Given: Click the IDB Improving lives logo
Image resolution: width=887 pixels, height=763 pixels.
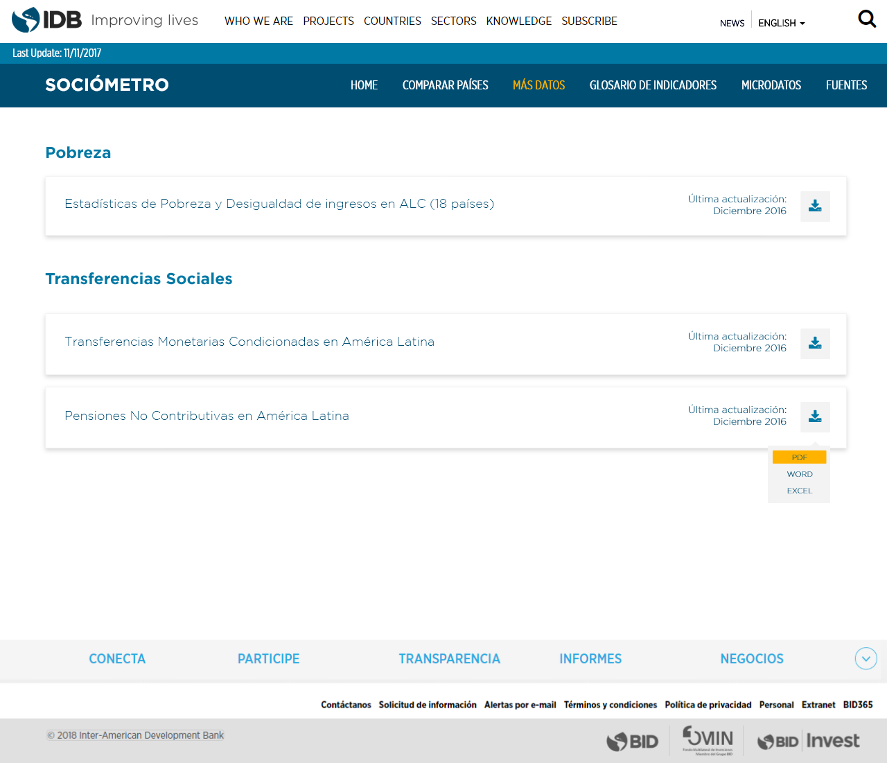Looking at the screenshot, I should tap(105, 20).
